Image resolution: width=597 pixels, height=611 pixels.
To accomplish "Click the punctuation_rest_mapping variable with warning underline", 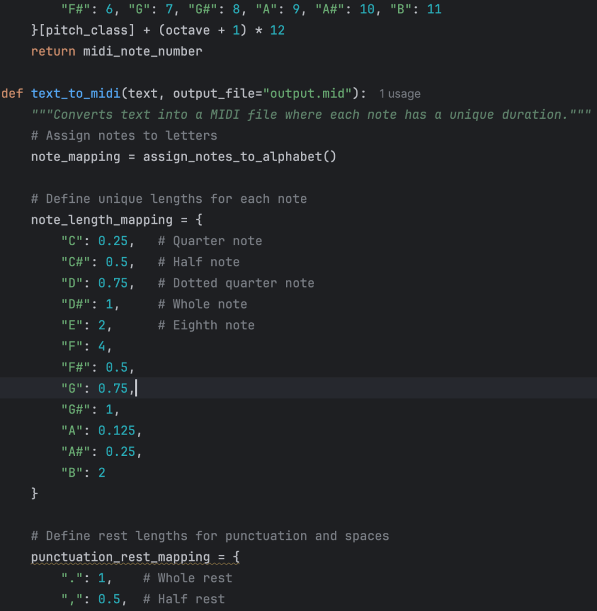I will [x=121, y=557].
